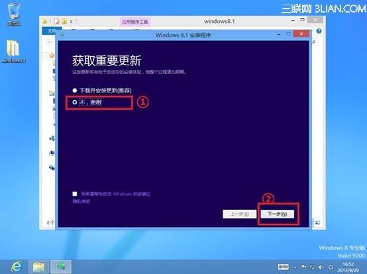Image resolution: width=367 pixels, height=274 pixels.
Task: Launch Internet Explorer from taskbar
Action: (16, 267)
